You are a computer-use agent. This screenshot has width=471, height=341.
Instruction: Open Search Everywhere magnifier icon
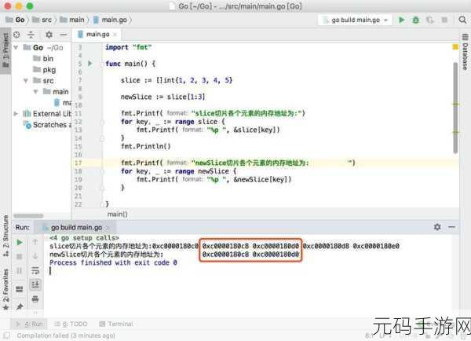(462, 20)
